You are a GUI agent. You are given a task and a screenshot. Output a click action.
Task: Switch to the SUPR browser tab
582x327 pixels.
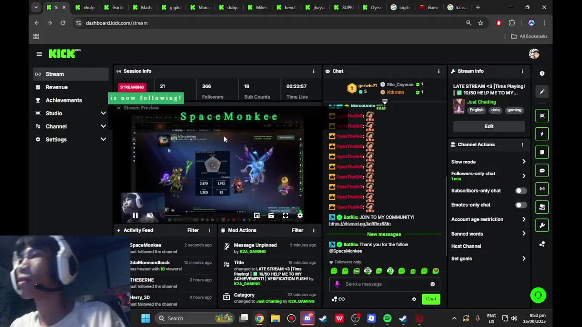coord(344,7)
